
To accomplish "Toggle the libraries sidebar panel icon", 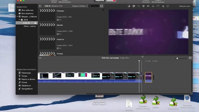I will [x=40, y=6].
